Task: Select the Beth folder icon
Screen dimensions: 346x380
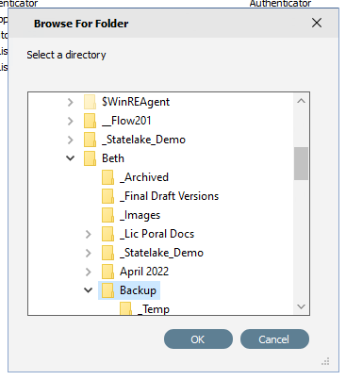Action: (90, 158)
